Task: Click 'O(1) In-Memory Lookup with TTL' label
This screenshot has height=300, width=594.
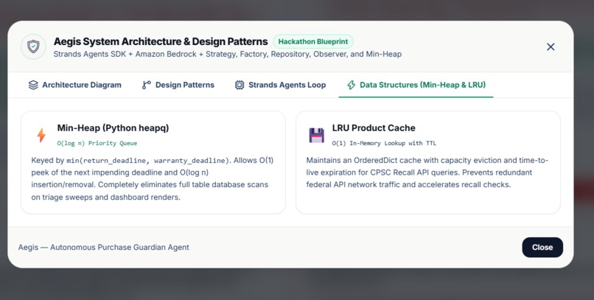Action: point(384,143)
